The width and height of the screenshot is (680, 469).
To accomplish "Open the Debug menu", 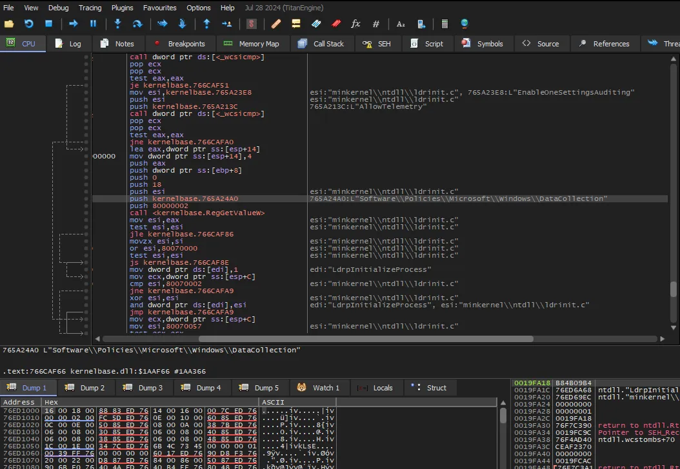I will point(59,8).
